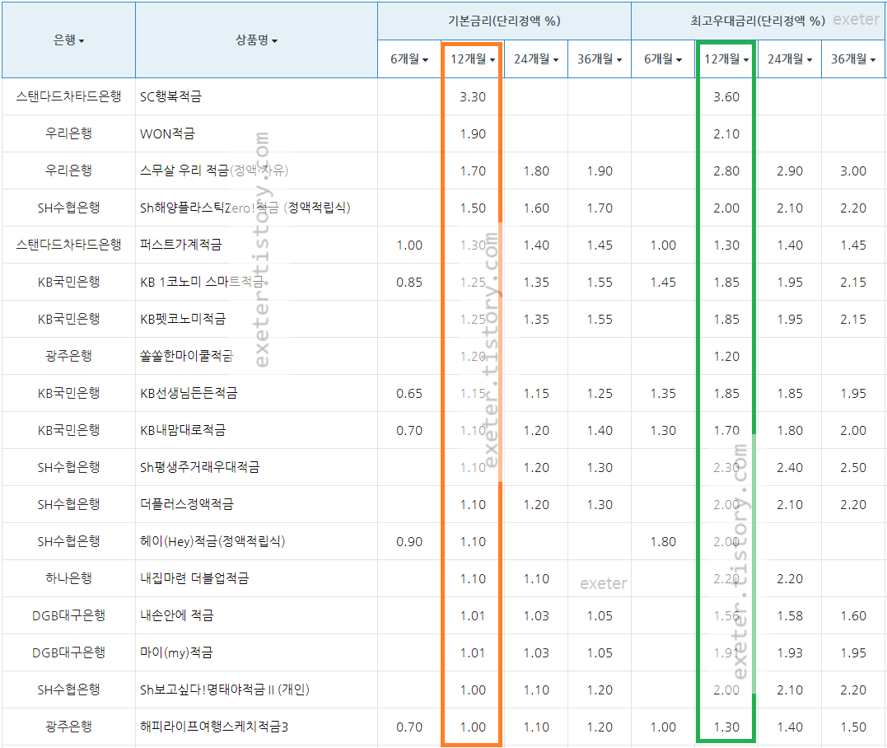Select 해피라이프여행스케치적금3 product
Image resolution: width=887 pixels, height=748 pixels.
tap(214, 727)
